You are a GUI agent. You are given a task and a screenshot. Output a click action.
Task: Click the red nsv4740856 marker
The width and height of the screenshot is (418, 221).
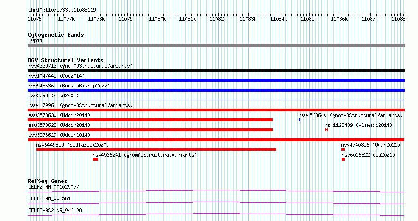click(343, 150)
